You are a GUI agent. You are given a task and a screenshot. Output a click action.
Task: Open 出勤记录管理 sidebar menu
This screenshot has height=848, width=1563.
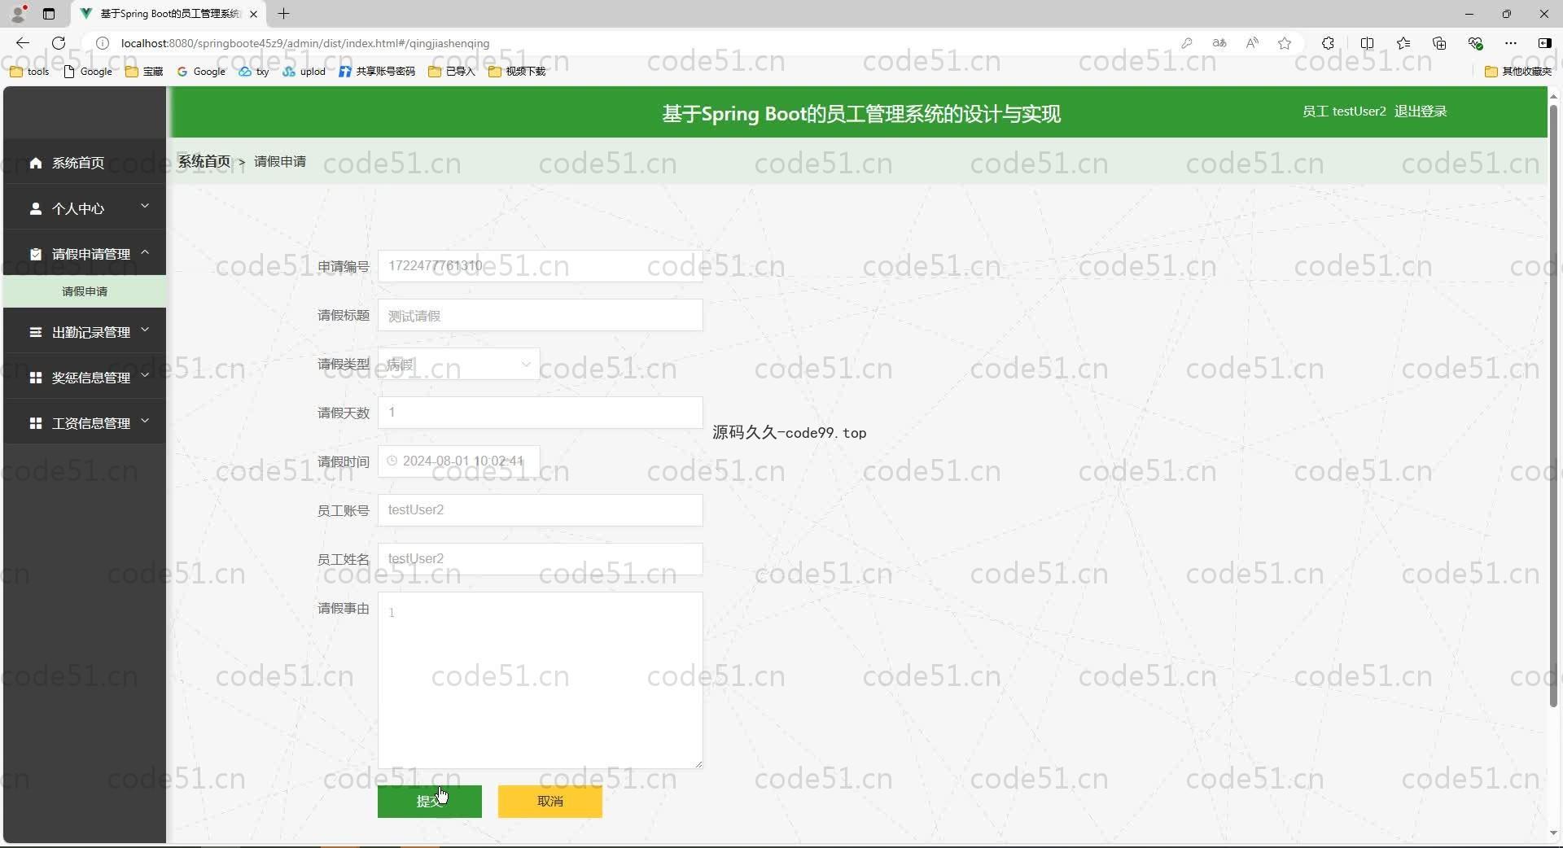click(85, 332)
